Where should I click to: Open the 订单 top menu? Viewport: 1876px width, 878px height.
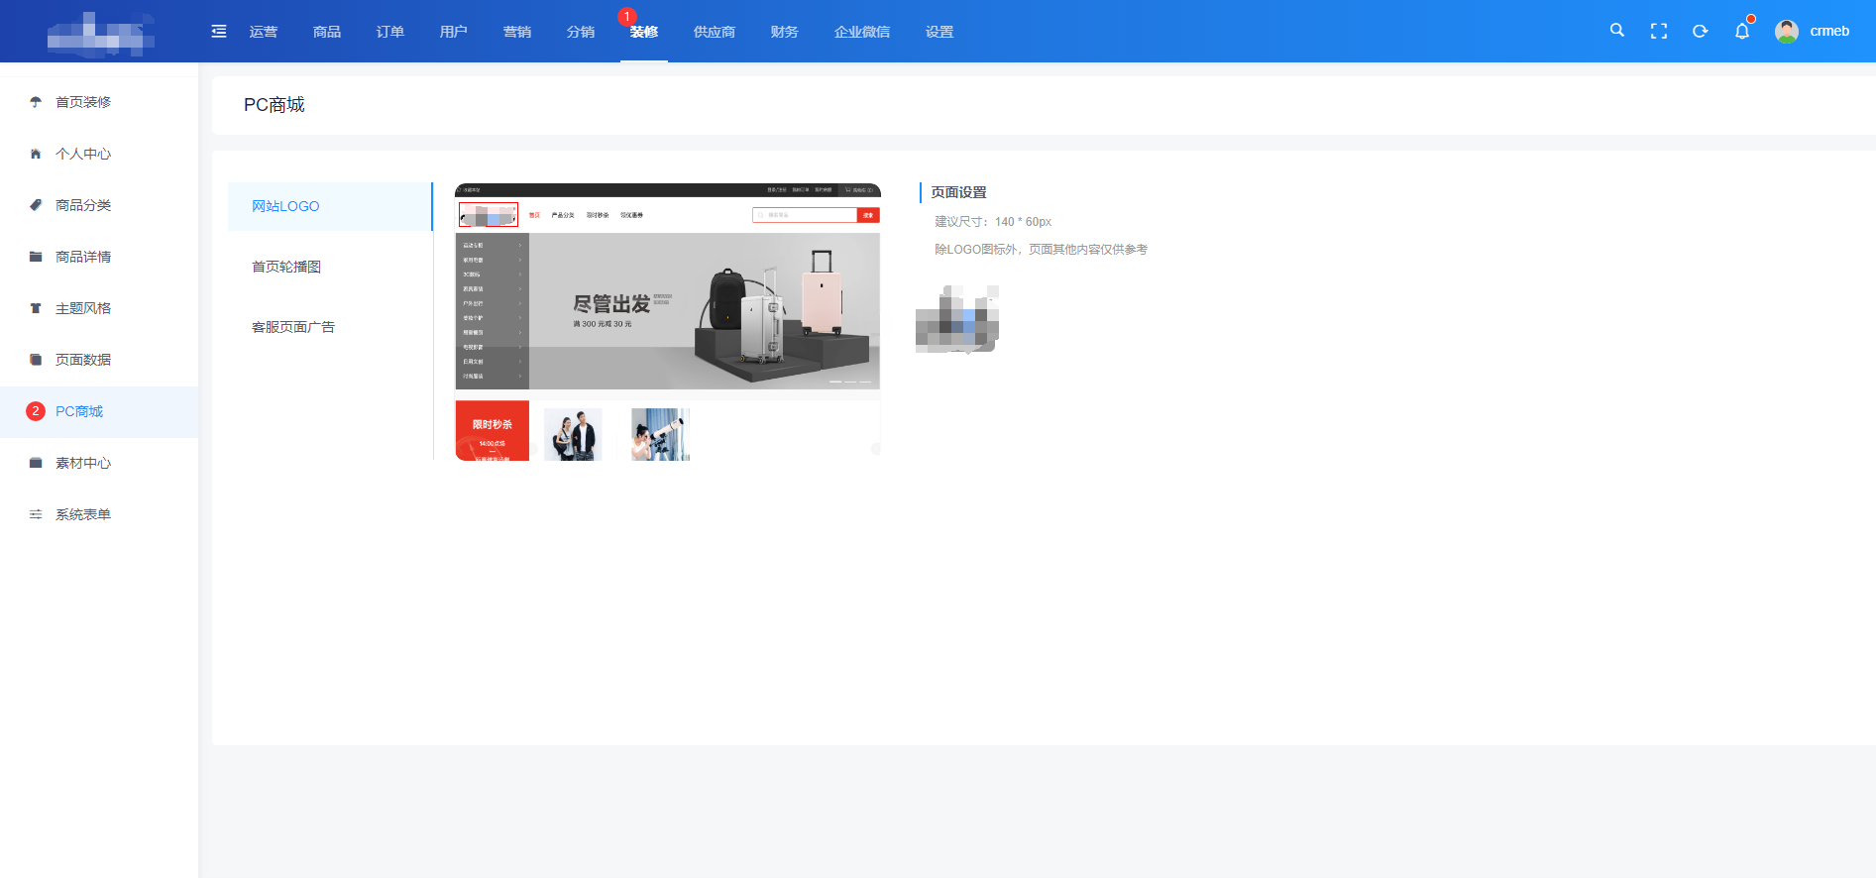[x=390, y=32]
